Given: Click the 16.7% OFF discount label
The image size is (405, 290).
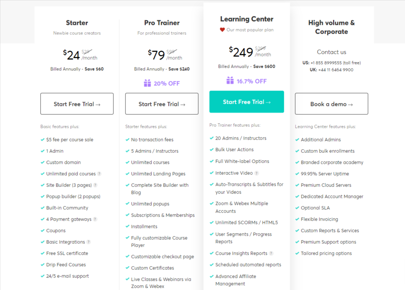Looking at the screenshot, I should tap(251, 81).
